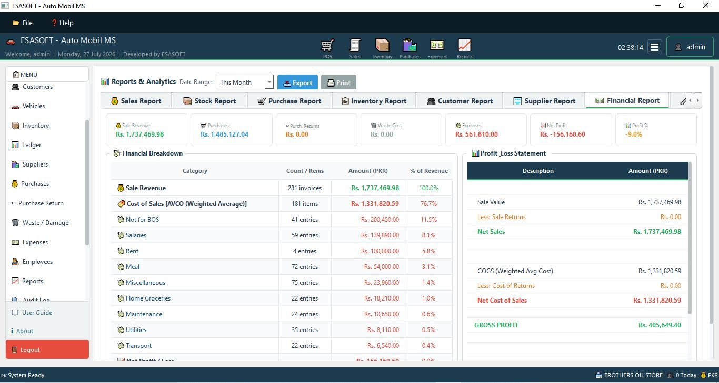Image resolution: width=719 pixels, height=383 pixels.
Task: Click the Reports icon in the sidebar menu
Action: coord(15,281)
